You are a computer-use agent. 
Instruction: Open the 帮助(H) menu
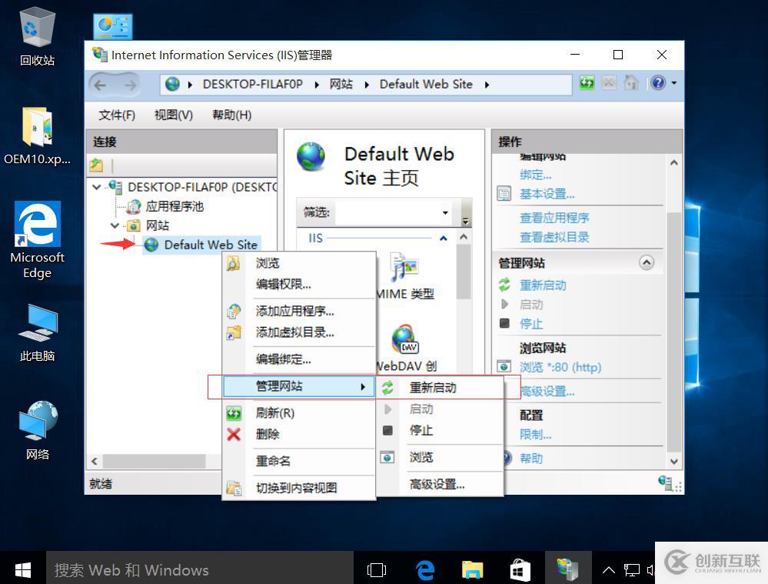pos(231,115)
